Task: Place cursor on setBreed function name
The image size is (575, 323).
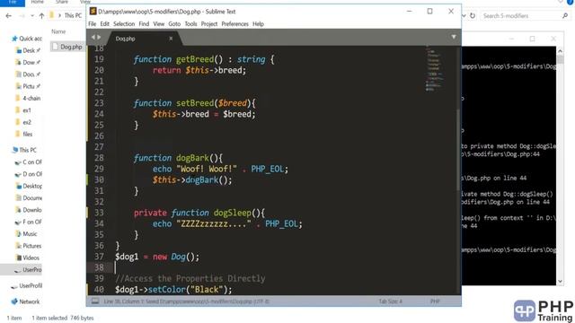Action: tap(195, 103)
